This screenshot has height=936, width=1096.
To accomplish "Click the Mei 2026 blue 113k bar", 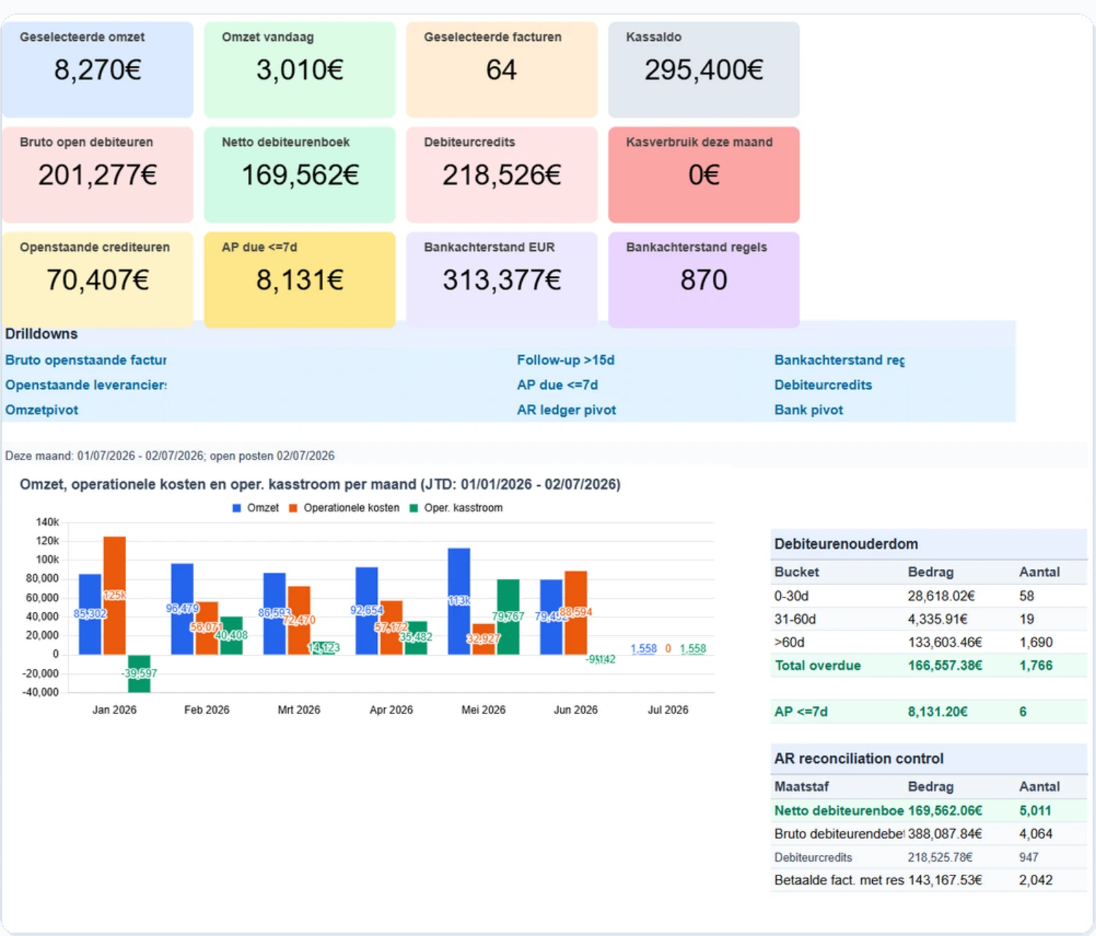I will coord(459,601).
